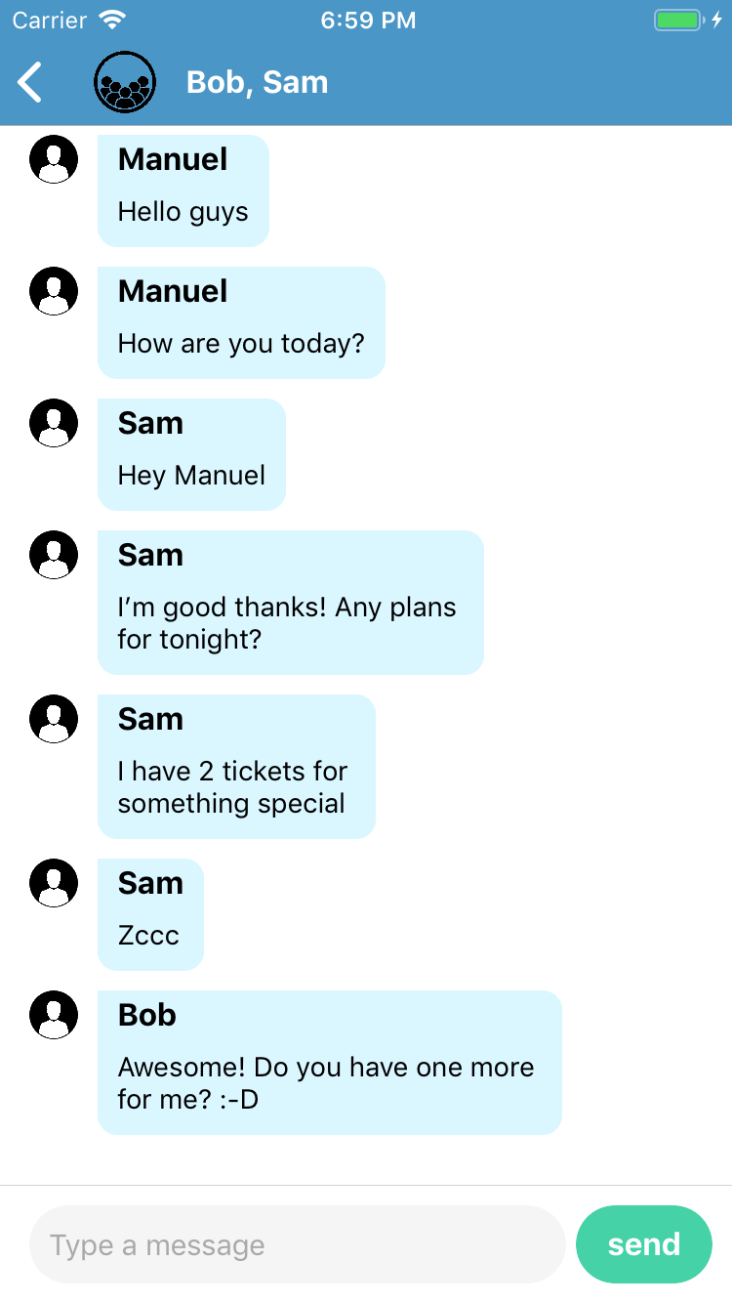Tap Sam's avatar beside the tickets message

pos(54,718)
